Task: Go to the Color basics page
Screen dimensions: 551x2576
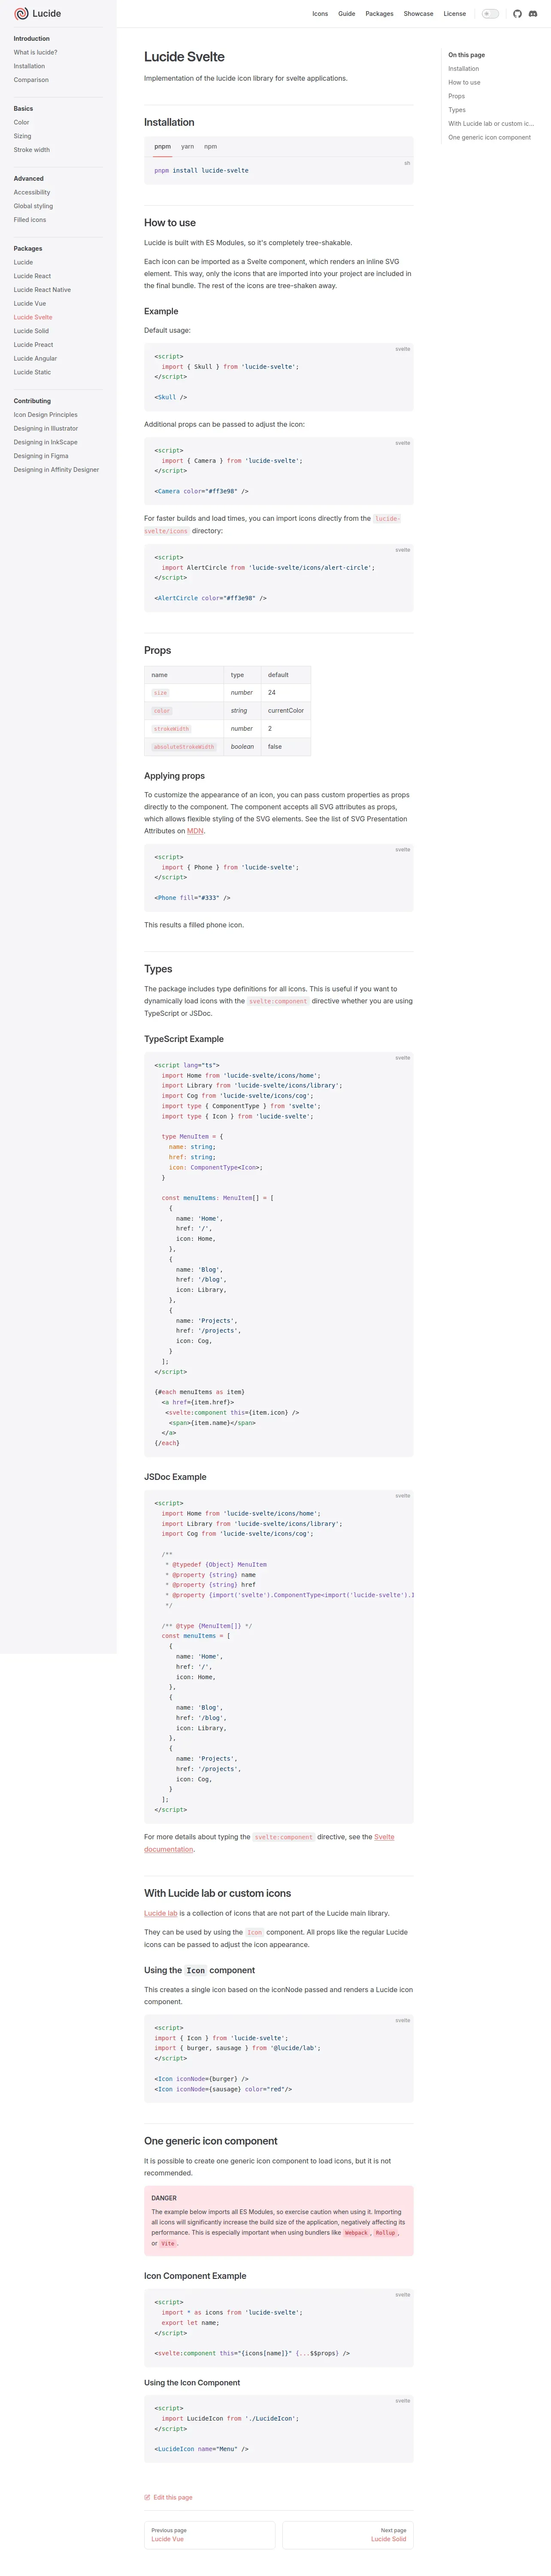Action: tap(21, 122)
